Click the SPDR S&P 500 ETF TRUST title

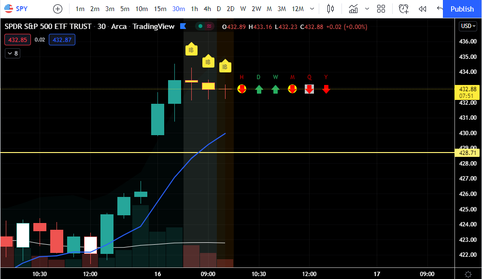coord(48,27)
